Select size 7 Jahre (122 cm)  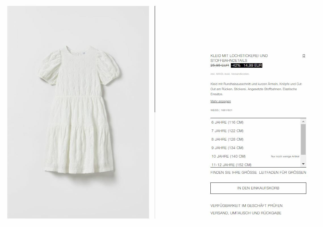pos(255,131)
